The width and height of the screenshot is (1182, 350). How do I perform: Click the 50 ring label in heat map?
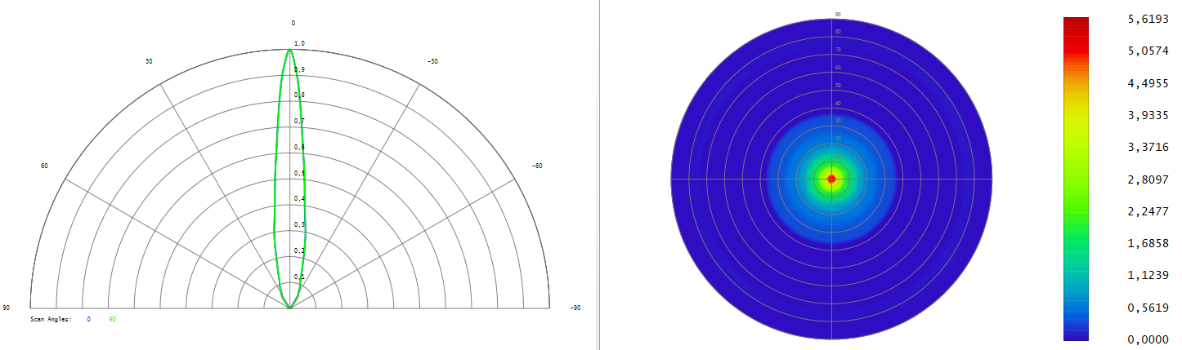[x=838, y=86]
